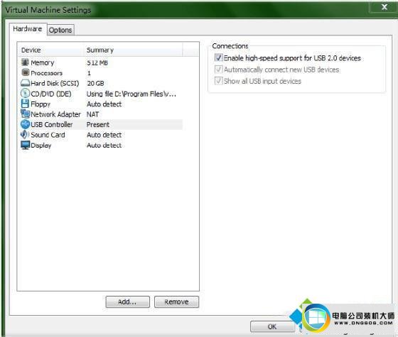Select the Floppy disk icon
Image resolution: width=398 pixels, height=337 pixels.
(25, 104)
